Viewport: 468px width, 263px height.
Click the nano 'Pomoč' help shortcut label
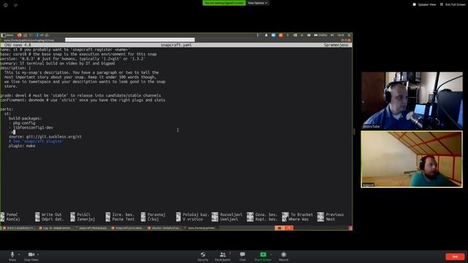point(12,215)
